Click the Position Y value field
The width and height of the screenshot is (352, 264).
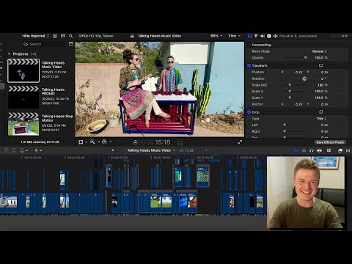tap(325, 72)
